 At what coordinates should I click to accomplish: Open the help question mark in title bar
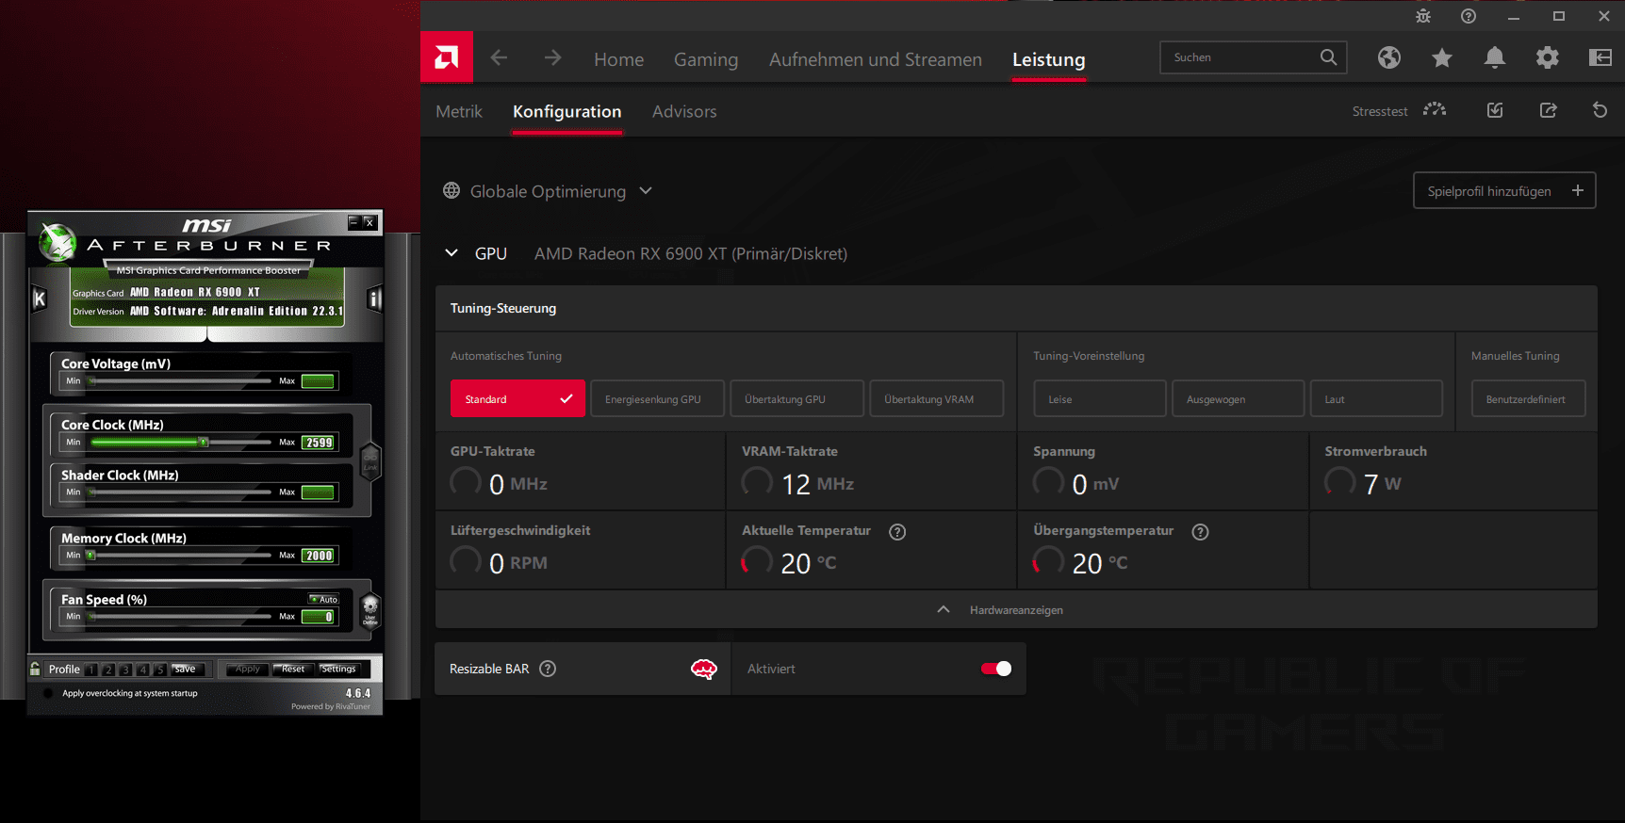click(x=1469, y=16)
